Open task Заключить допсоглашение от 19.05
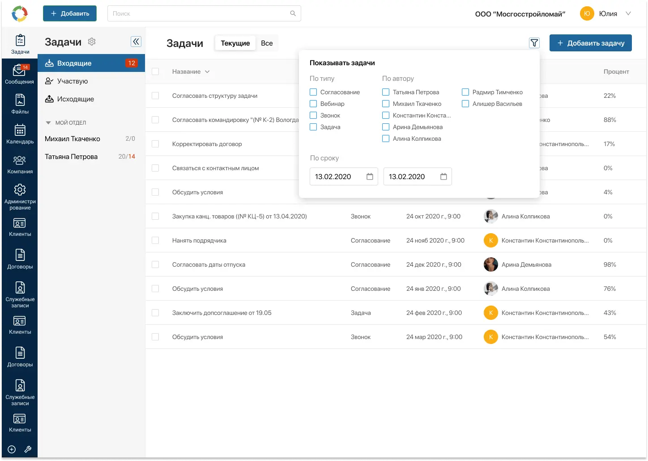648x461 pixels. [x=222, y=313]
